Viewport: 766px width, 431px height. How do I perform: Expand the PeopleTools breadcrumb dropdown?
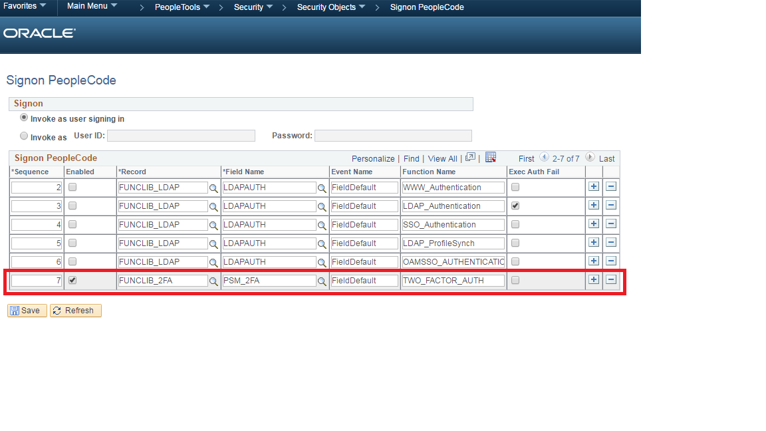pos(182,7)
